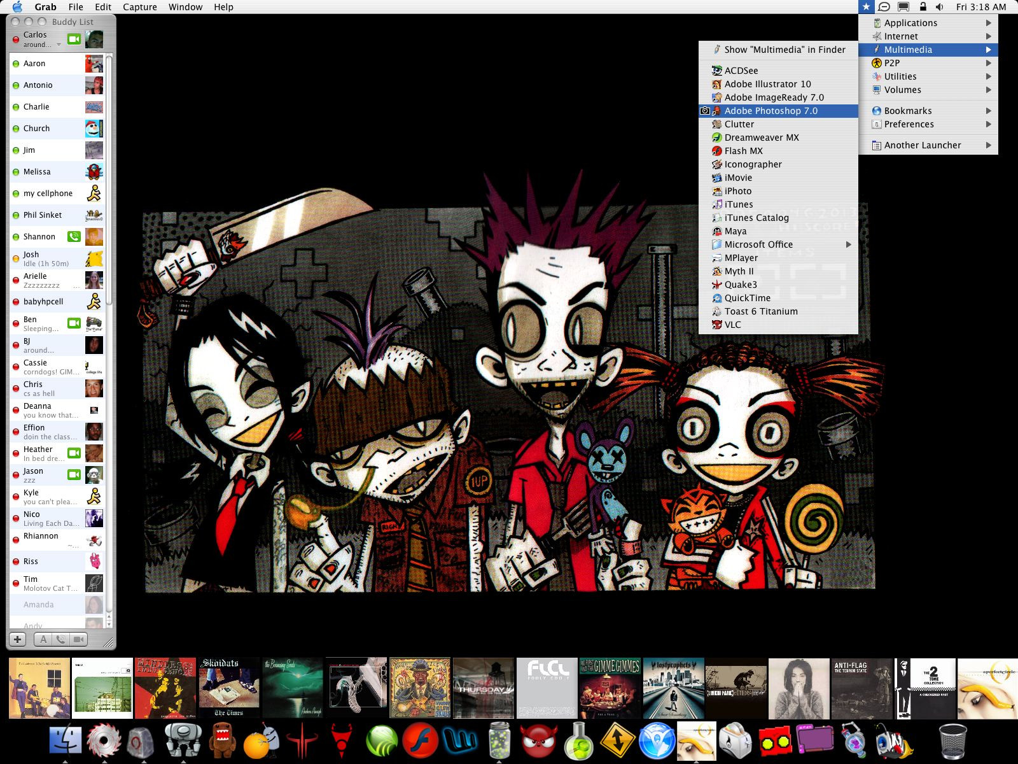Viewport: 1018px width, 764px height.
Task: Open the Window menu
Action: pos(185,7)
